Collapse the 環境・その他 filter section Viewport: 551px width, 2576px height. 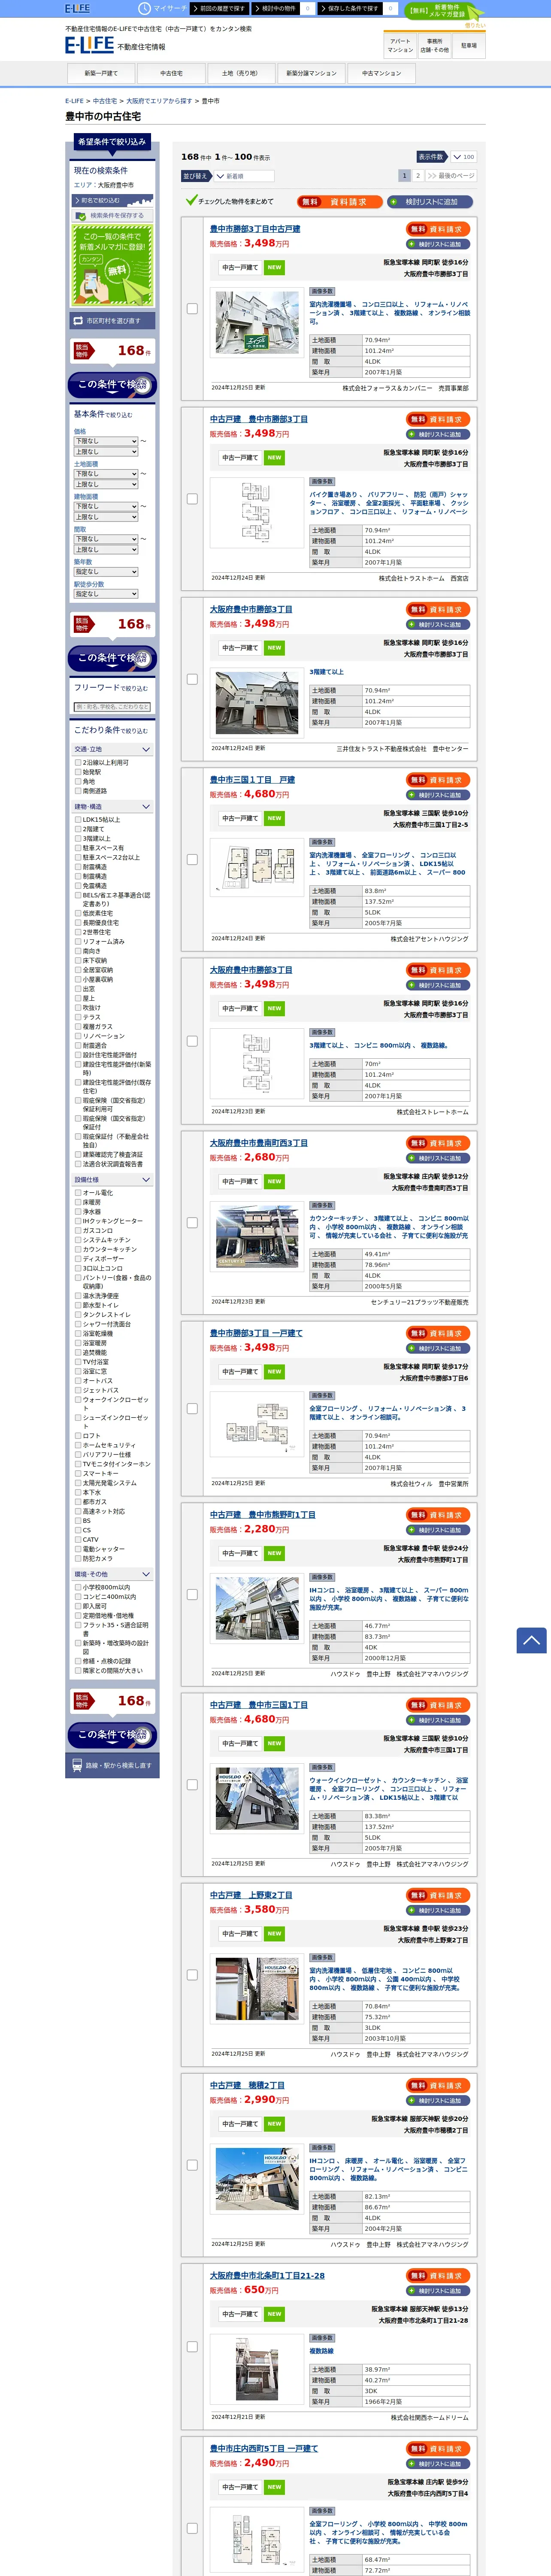point(112,1573)
